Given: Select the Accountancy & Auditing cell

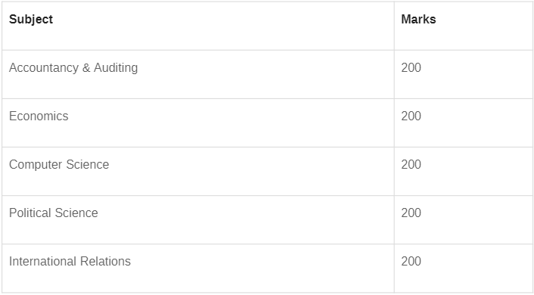Looking at the screenshot, I should click(198, 75).
